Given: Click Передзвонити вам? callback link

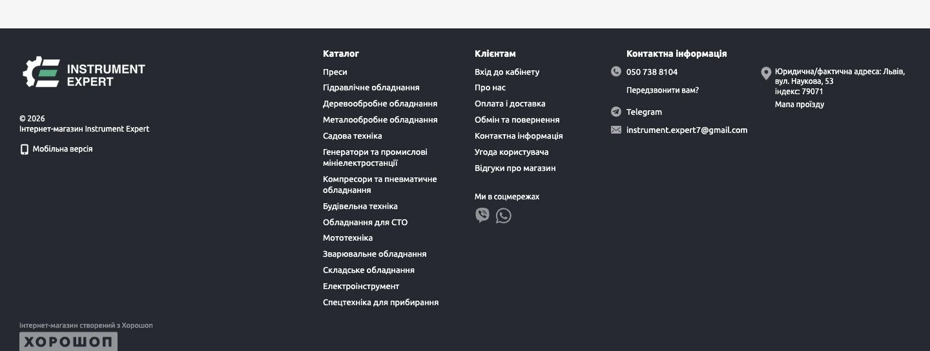Looking at the screenshot, I should tap(663, 90).
